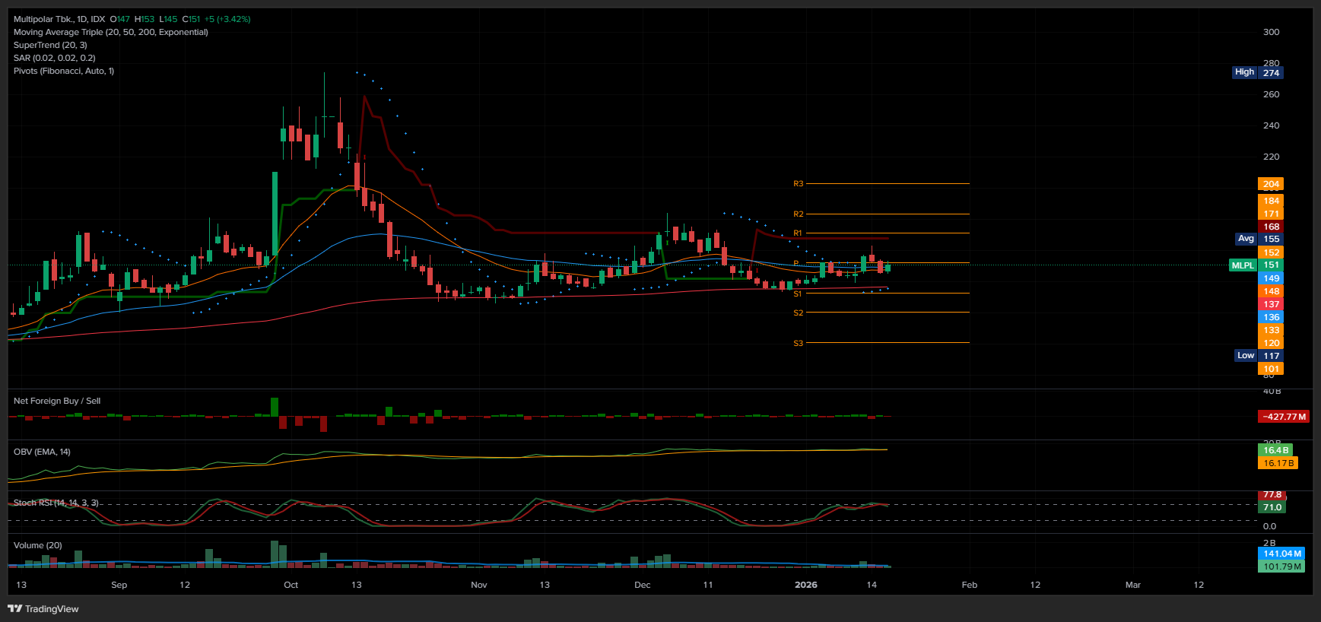Viewport: 1321px width, 622px height.
Task: Click the 2026 label on time axis
Action: [805, 585]
